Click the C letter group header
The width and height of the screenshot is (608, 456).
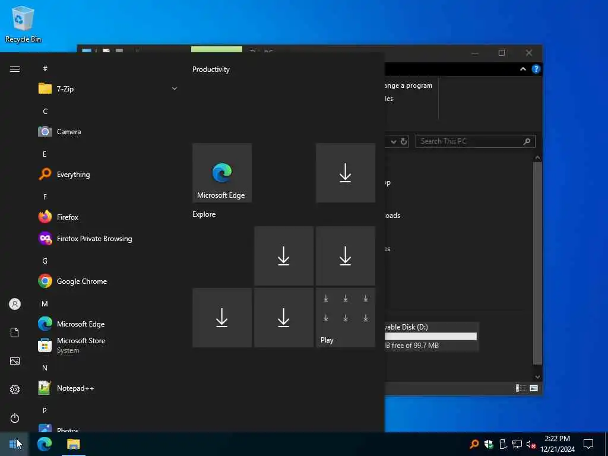click(45, 111)
